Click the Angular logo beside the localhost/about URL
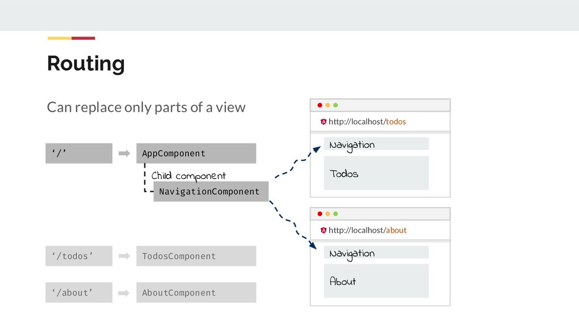The image size is (579, 325). pyautogui.click(x=323, y=230)
